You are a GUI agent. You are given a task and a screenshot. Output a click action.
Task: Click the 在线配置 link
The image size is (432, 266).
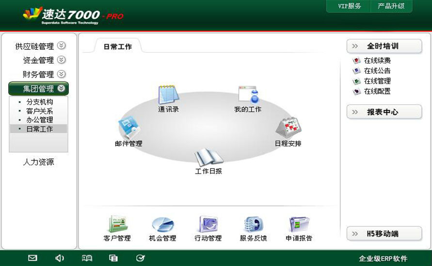tap(377, 91)
